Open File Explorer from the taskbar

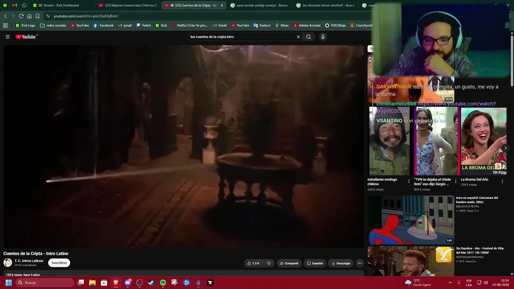point(92,283)
